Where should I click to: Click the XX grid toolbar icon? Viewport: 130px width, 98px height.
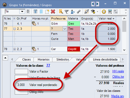(116, 12)
